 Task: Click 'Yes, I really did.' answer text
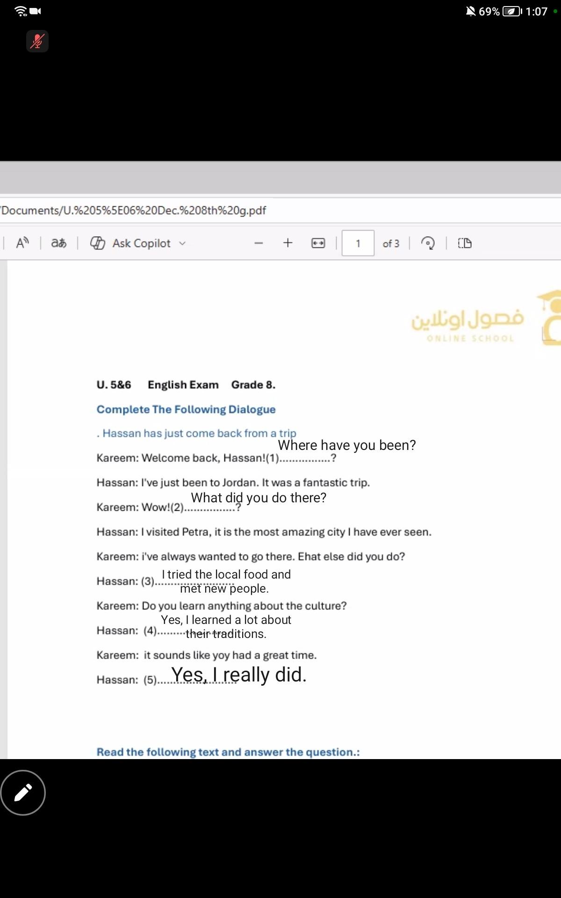[239, 674]
